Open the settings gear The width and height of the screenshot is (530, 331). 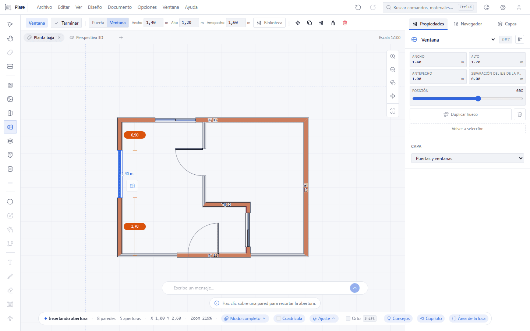(503, 7)
